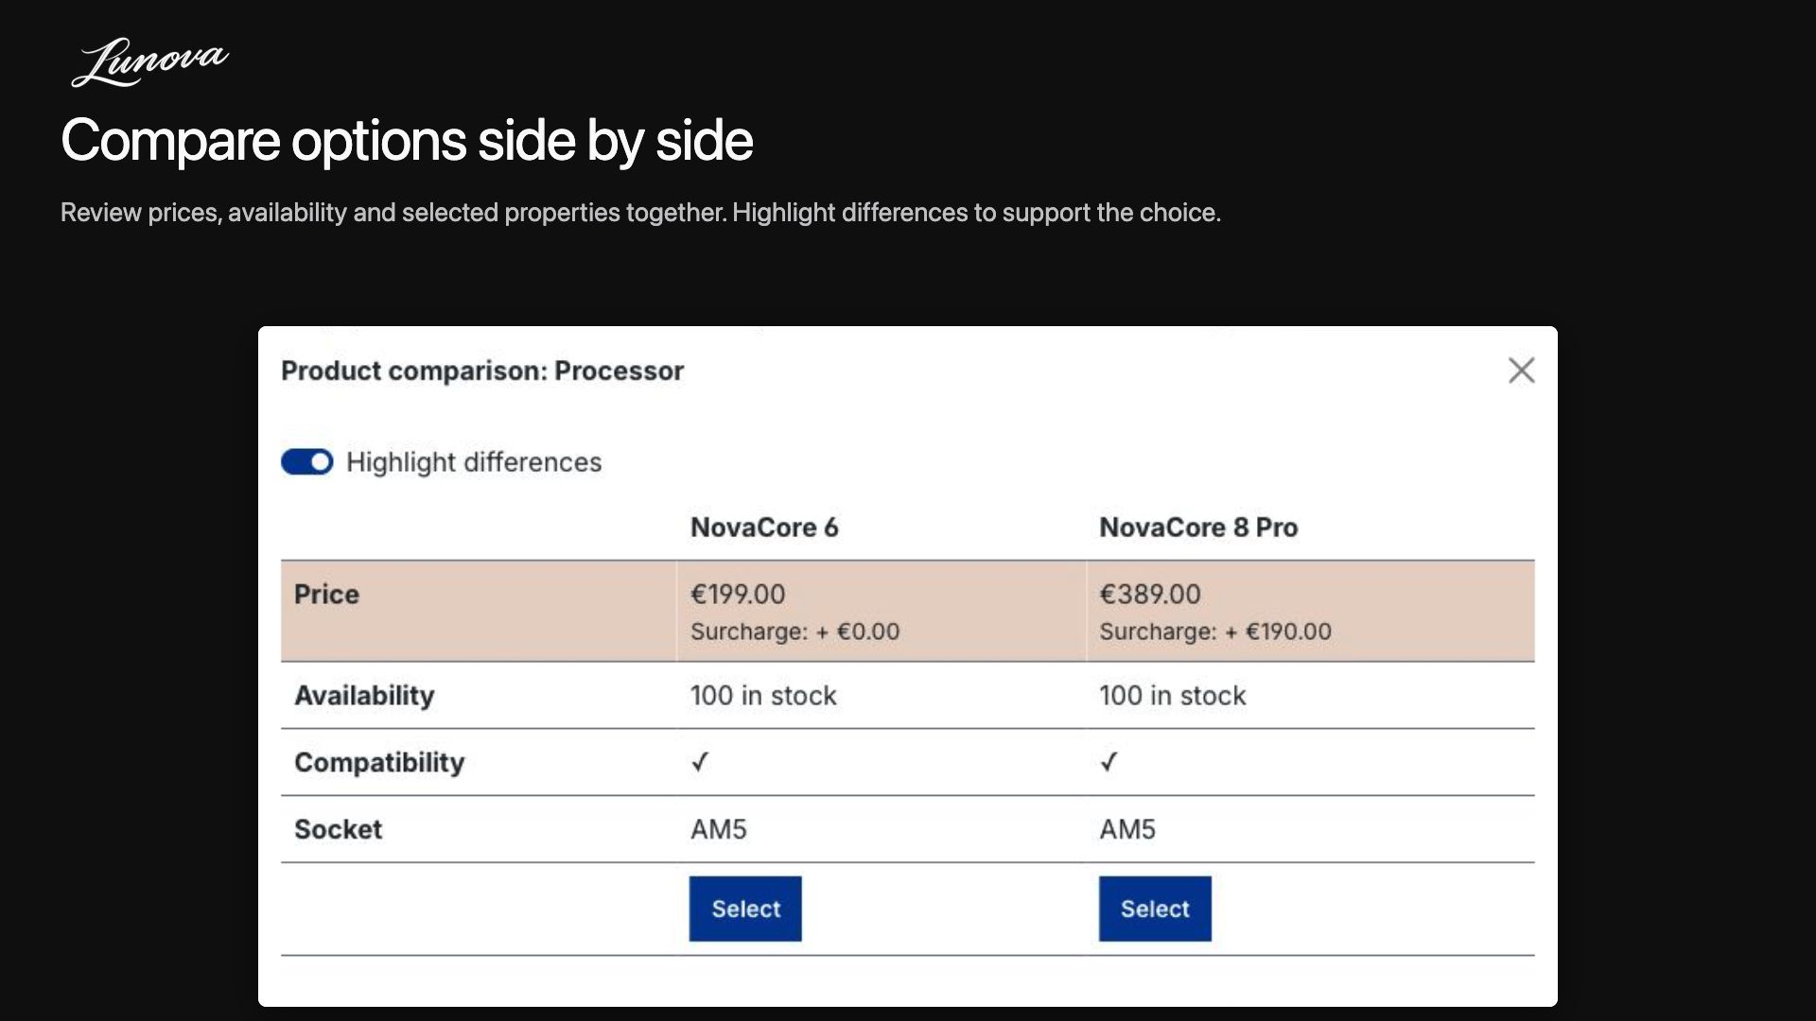
Task: Click the Highlight differences label
Action: coord(474,462)
